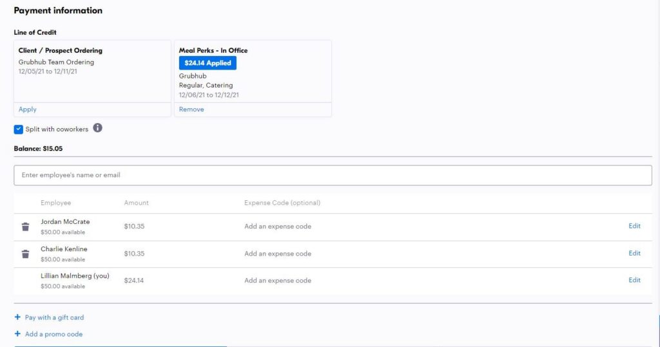Viewport: 660px width, 347px height.
Task: Add an expense code for Lillian Malmberg
Action: (278, 281)
